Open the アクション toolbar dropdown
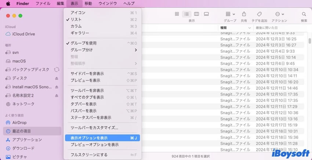This screenshot has width=312, height=160. pyautogui.click(x=280, y=14)
